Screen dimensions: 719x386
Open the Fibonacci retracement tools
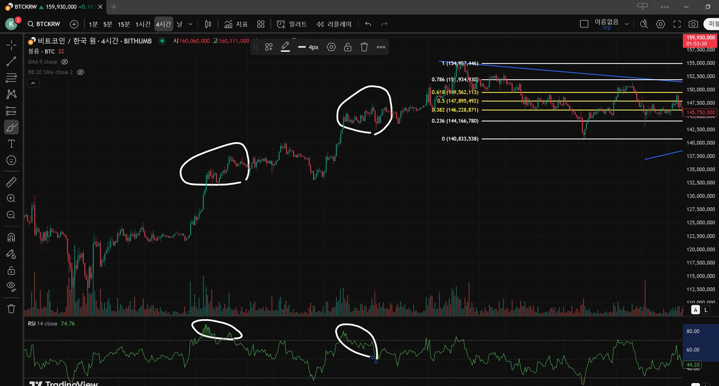pos(11,78)
